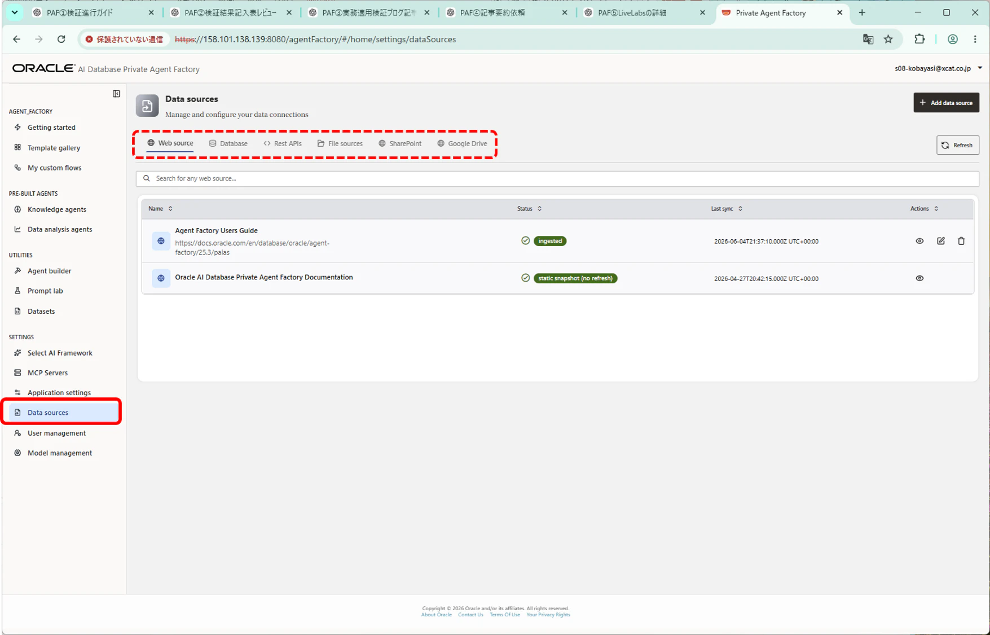Click the globe icon for Oracle AI Database documentation
Screen dimensions: 990x635
pos(161,278)
